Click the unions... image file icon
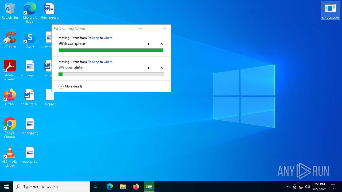 (x=48, y=40)
